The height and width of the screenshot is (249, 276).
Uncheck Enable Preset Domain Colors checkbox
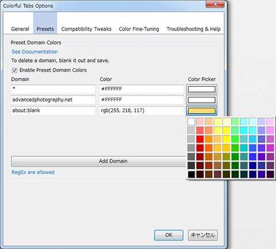pyautogui.click(x=14, y=71)
